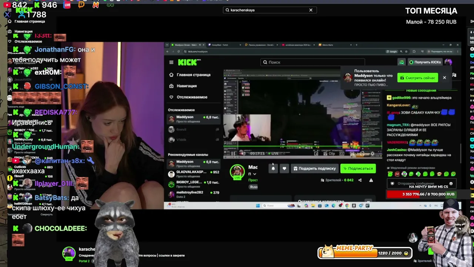
Task: Focus the Поиск search box in streamed Kick
Action: pos(313,62)
